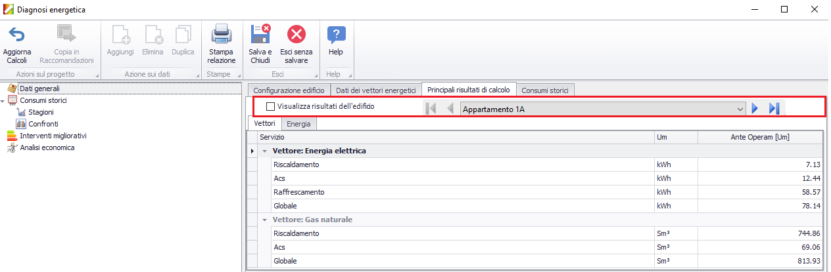Collapse the Vettore: Energia elettrica group
This screenshot has height=272, width=831.
[x=264, y=151]
